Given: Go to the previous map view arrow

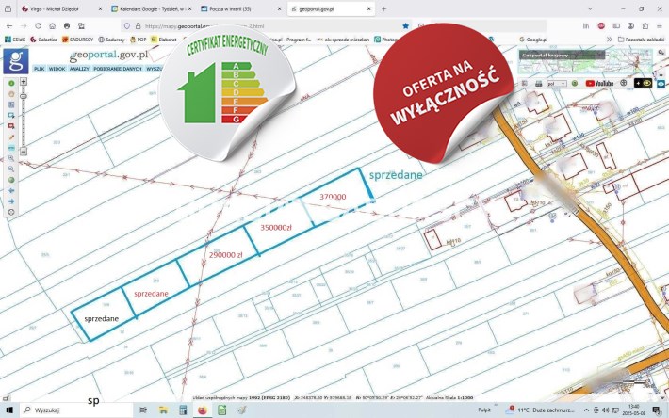Looking at the screenshot, I should [x=11, y=190].
